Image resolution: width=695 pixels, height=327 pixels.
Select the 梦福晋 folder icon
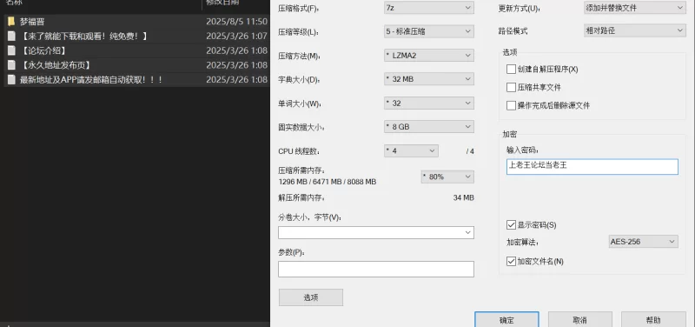[11, 22]
